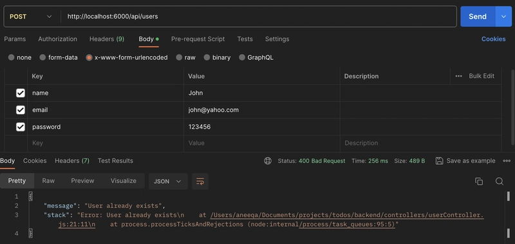Open the Cookies link
Viewport: 515px width, 244px height.
click(493, 39)
